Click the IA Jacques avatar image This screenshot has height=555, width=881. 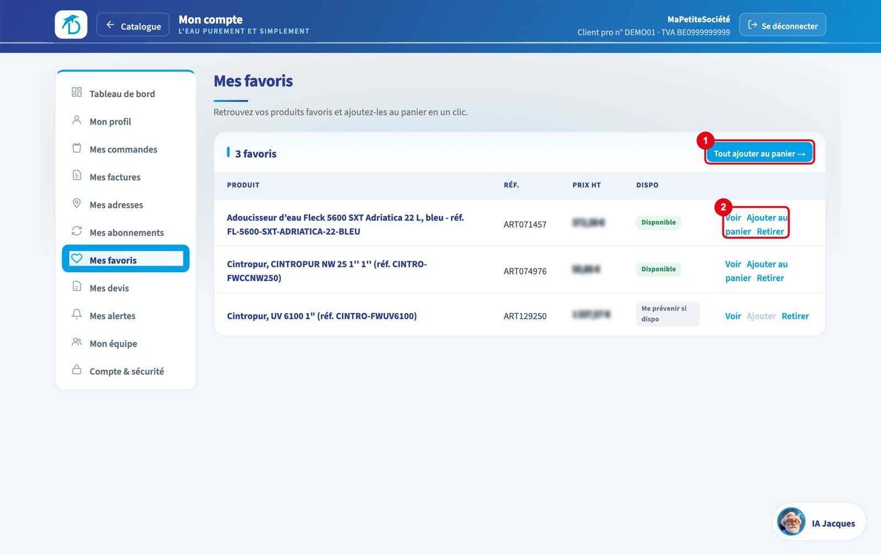click(791, 521)
